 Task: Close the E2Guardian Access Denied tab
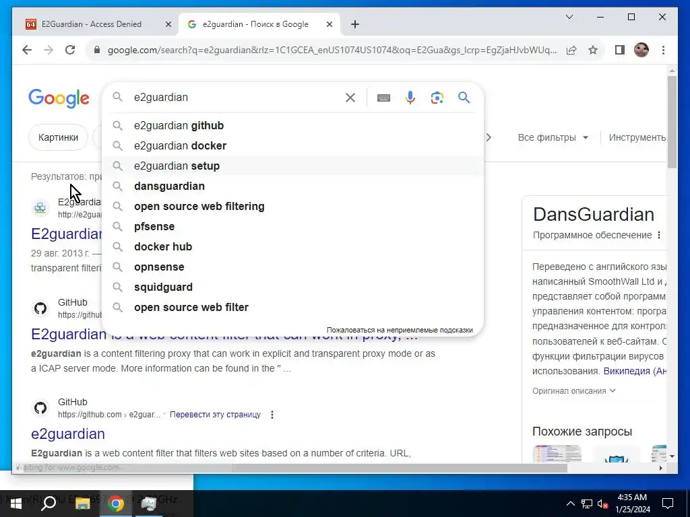(168, 25)
